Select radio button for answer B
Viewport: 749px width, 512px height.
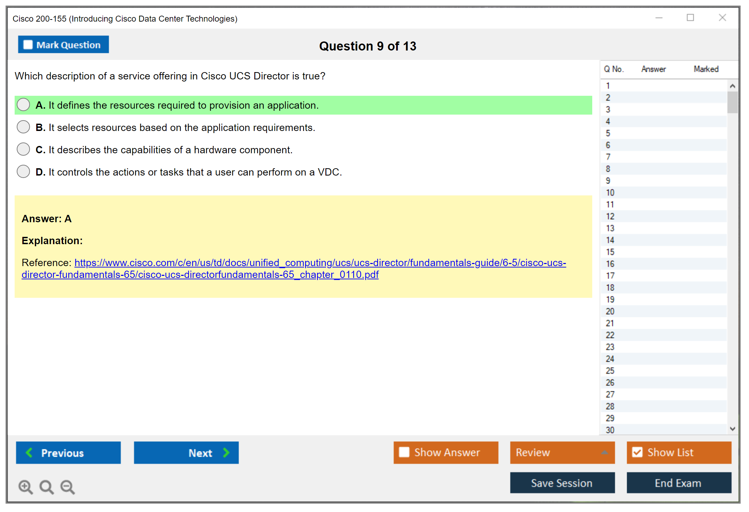23,127
